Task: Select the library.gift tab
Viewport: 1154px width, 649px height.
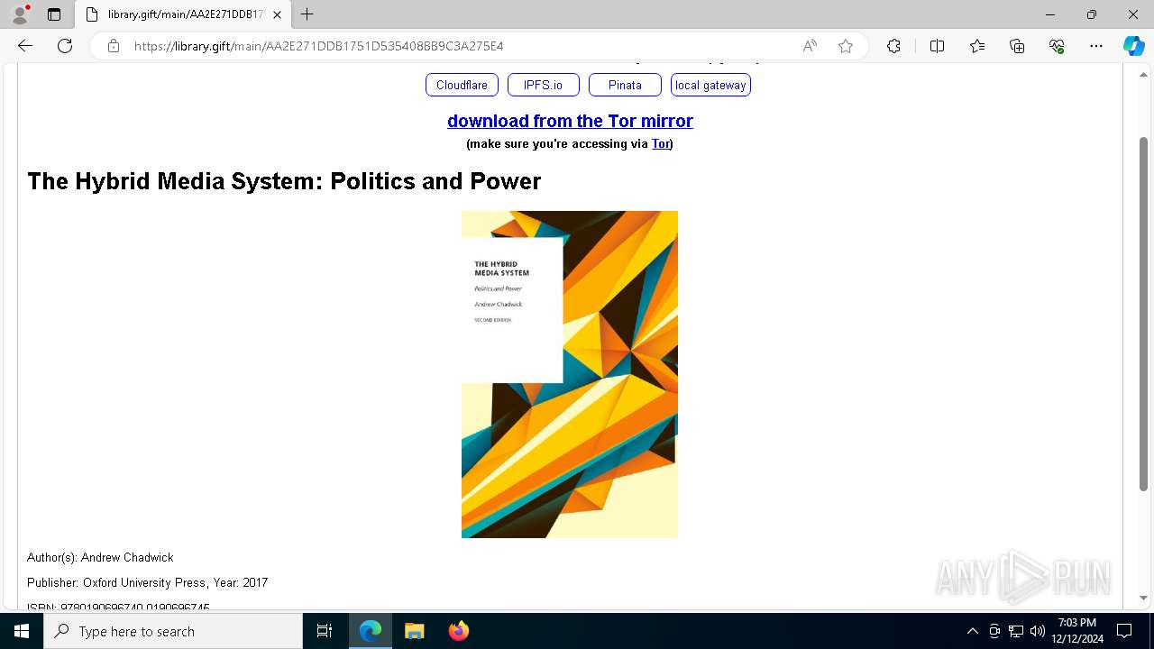Action: tap(183, 14)
